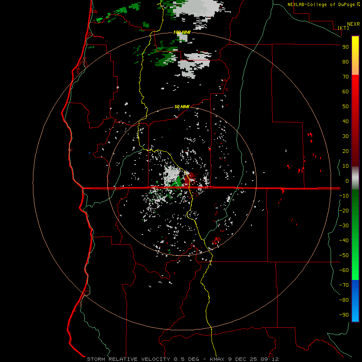
Task: Click the positive 70 value on the velocity scale
Action: point(346,77)
